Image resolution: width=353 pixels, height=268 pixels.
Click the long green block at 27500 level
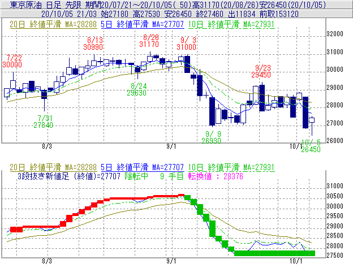click(275, 253)
